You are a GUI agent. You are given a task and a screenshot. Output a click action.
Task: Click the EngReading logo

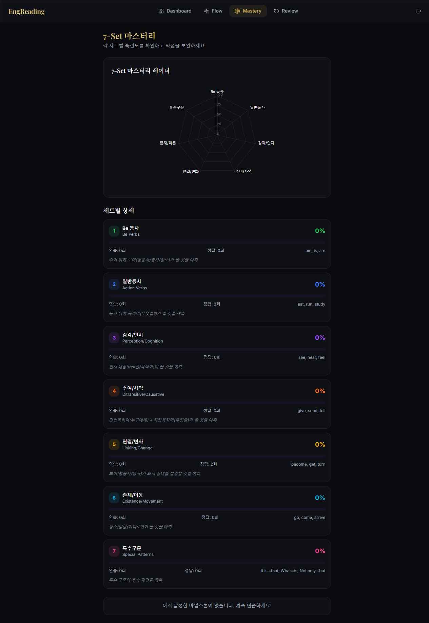[x=26, y=11]
